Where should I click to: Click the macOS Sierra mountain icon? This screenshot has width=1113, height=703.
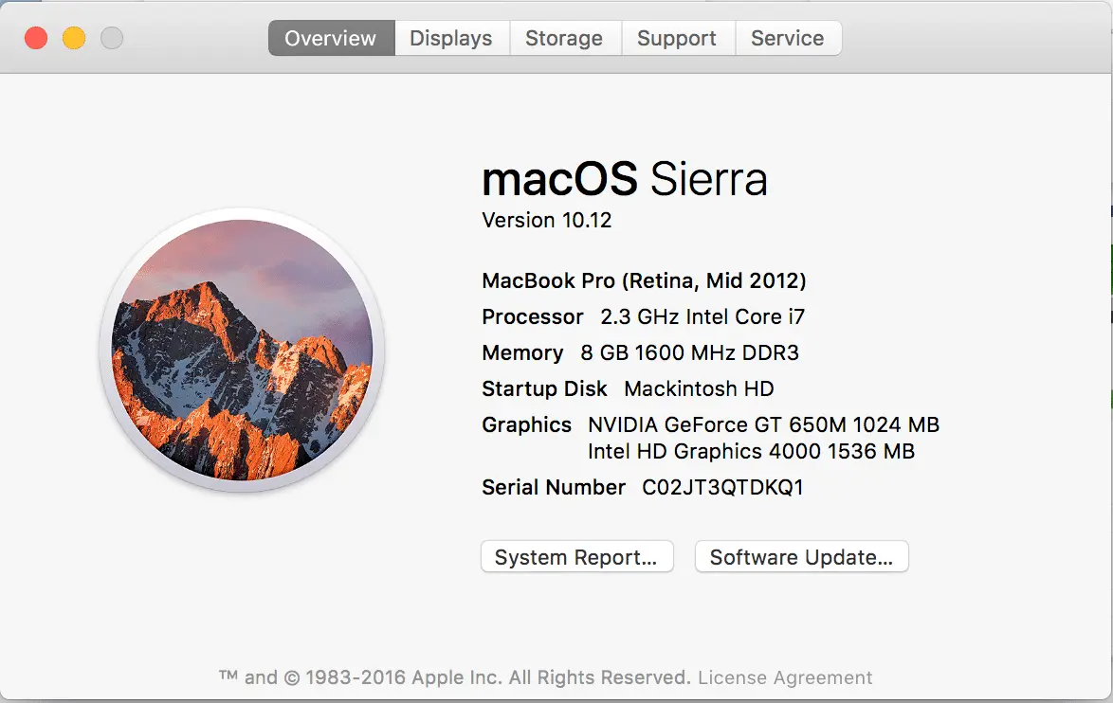(x=242, y=350)
